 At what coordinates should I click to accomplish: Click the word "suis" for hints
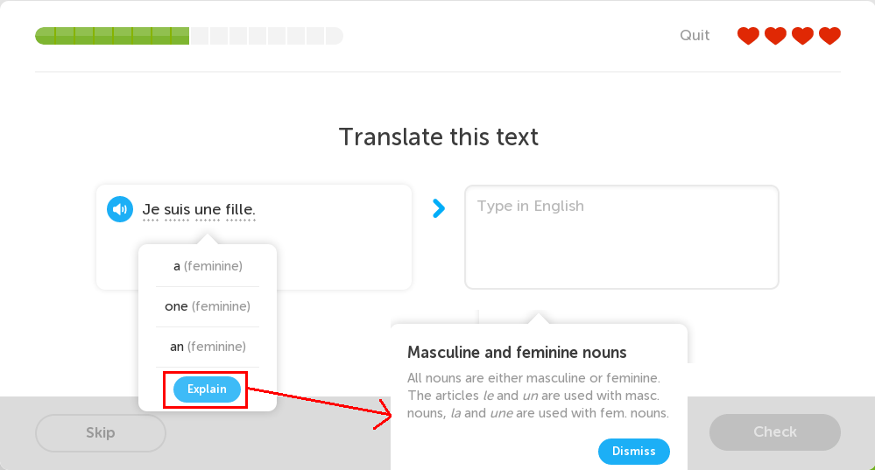click(x=177, y=210)
